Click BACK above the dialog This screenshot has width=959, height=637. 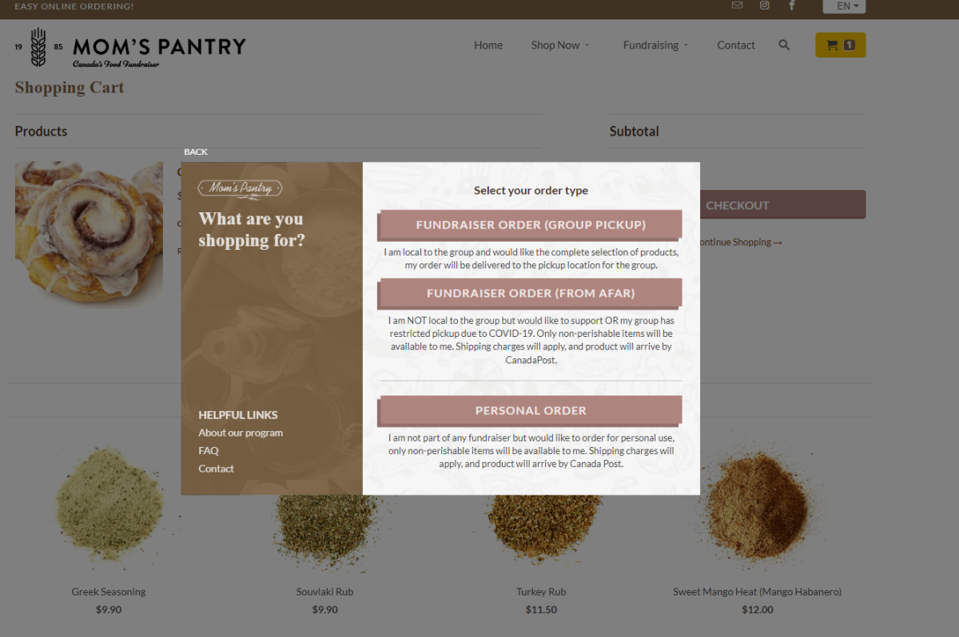coord(196,152)
